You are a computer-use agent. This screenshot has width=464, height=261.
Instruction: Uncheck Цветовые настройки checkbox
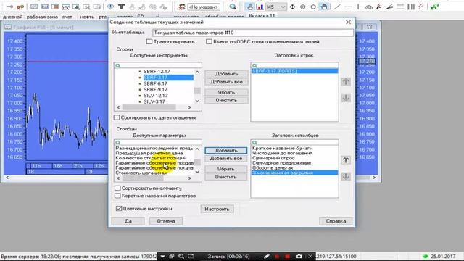[x=119, y=209]
